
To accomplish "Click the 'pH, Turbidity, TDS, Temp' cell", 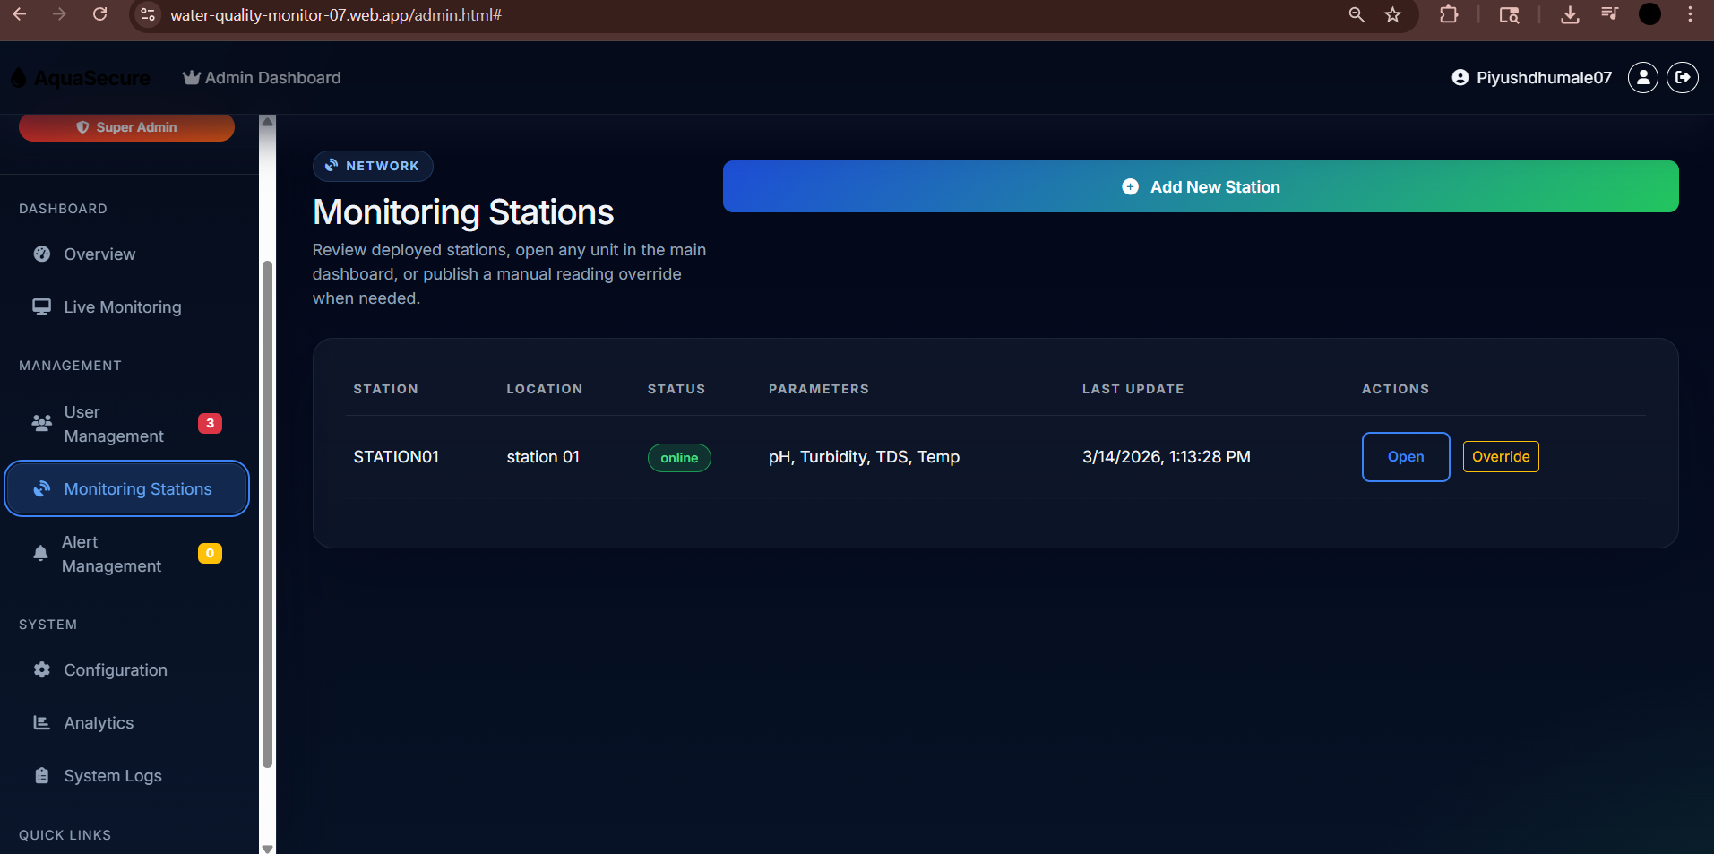I will [x=864, y=457].
